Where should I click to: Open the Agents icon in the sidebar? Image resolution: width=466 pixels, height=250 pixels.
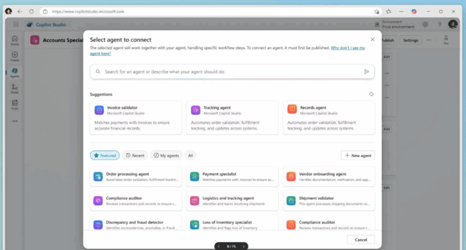click(15, 72)
